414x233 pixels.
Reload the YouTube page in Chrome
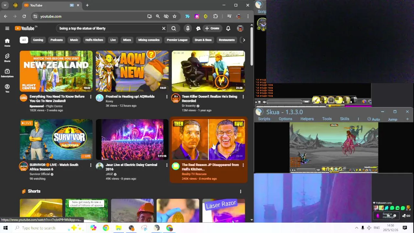coord(24,16)
